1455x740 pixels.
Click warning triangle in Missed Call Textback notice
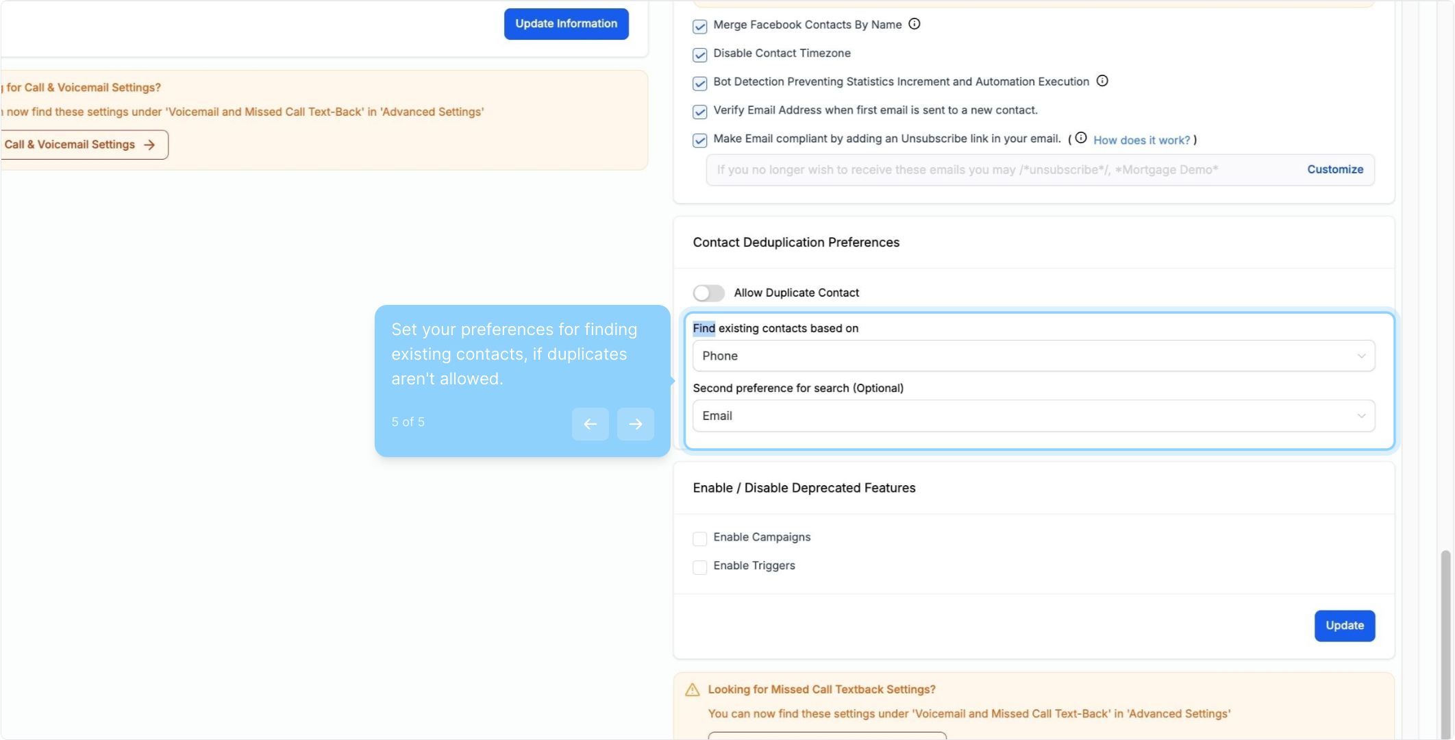[x=693, y=689]
